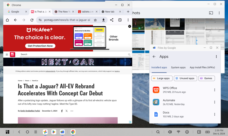Cast from the screenshots window
Image resolution: width=228 pixels, height=136 pixels.
(x=211, y=13)
